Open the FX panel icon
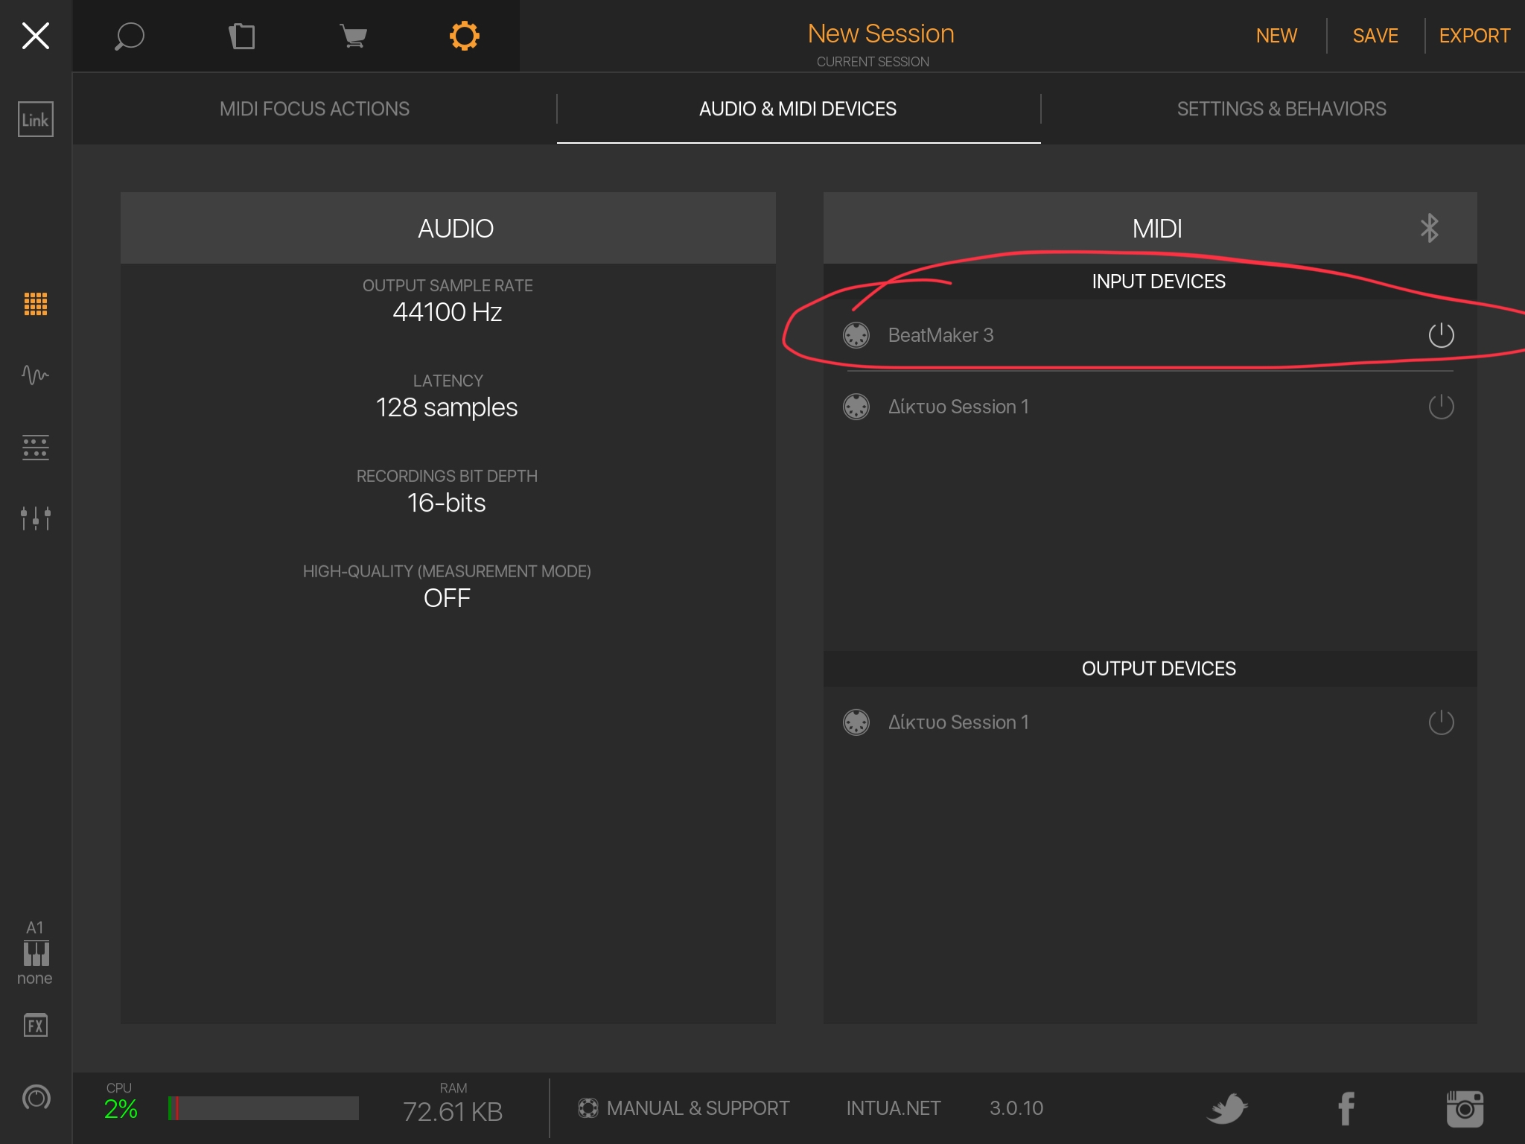1525x1144 pixels. click(36, 1026)
